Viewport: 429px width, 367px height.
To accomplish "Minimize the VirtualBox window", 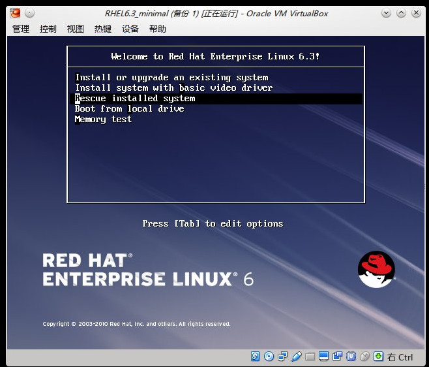I will (386, 13).
